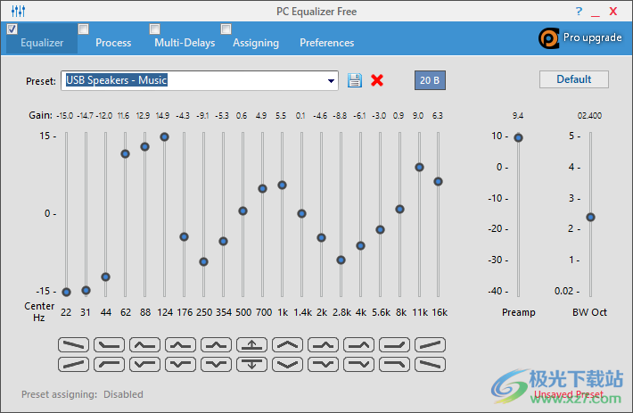Open the Assigning tab

(256, 43)
